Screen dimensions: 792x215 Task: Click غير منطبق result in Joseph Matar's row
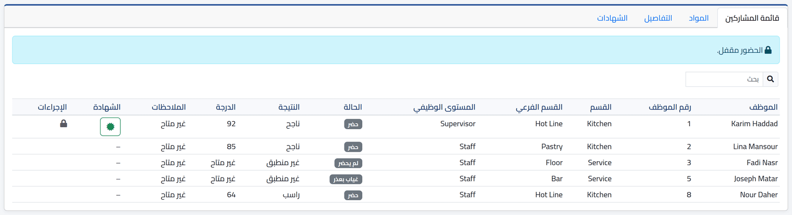283,179
